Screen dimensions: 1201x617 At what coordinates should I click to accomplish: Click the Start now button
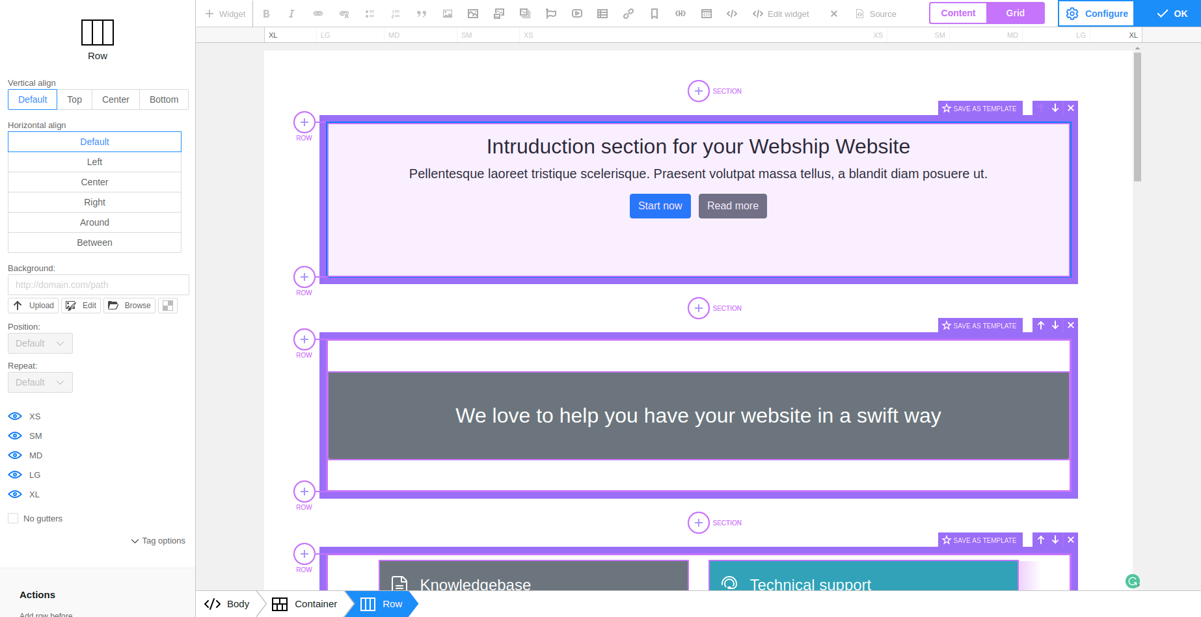coord(660,206)
